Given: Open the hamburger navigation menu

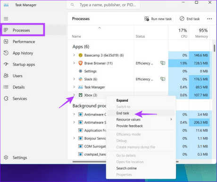Looking at the screenshot, I should click(6, 19).
